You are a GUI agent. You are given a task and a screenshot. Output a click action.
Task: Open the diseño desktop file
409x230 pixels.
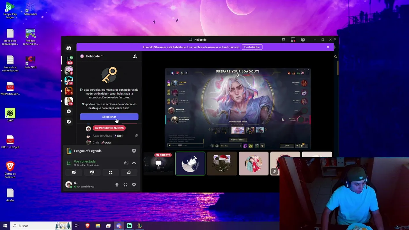(x=10, y=195)
